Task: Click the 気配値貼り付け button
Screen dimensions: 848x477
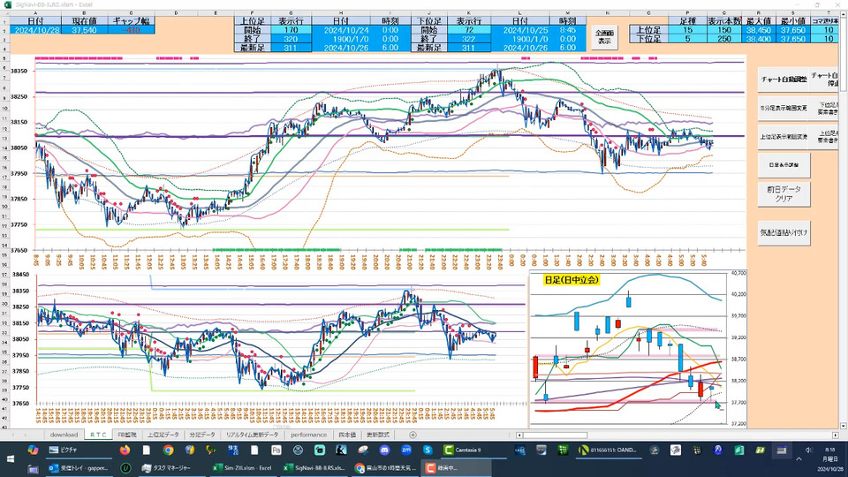Action: point(784,232)
